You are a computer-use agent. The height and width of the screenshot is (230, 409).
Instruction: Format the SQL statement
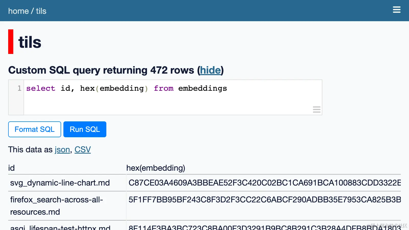pyautogui.click(x=34, y=129)
